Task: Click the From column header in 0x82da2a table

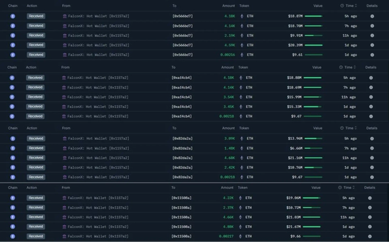Action: click(66, 128)
